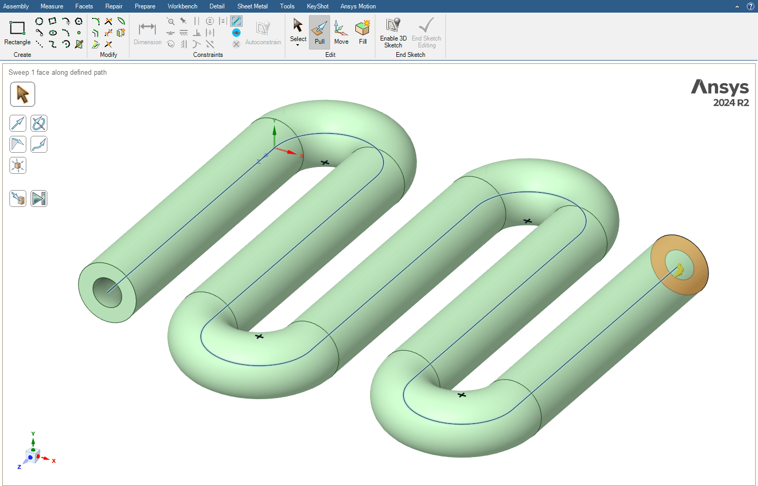This screenshot has width=758, height=486.
Task: Click the Scale Body tool guide
Action: coord(18,166)
